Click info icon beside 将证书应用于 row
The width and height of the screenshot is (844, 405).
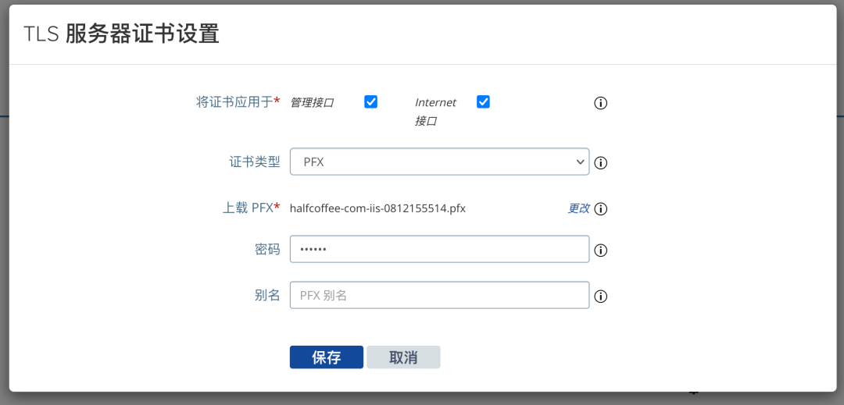click(601, 103)
